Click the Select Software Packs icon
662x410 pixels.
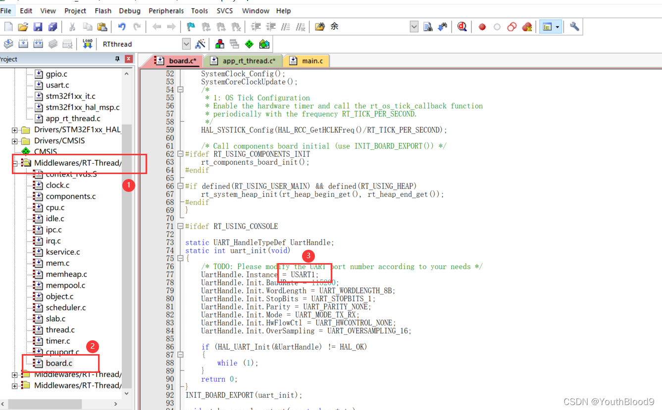(x=264, y=44)
